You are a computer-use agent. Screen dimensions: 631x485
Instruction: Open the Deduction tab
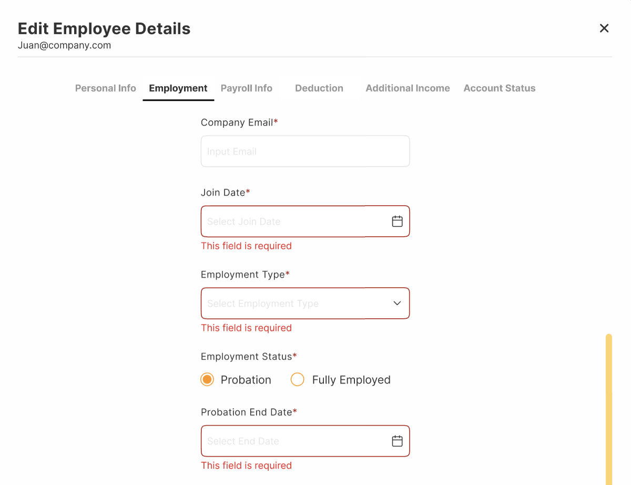pyautogui.click(x=319, y=88)
